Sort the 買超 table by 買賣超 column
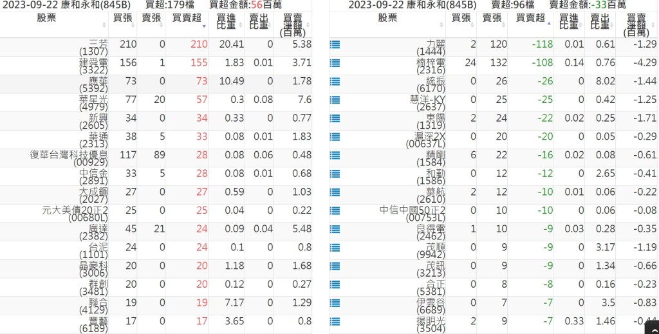Viewport: 659px width, 334px height. 187,18
